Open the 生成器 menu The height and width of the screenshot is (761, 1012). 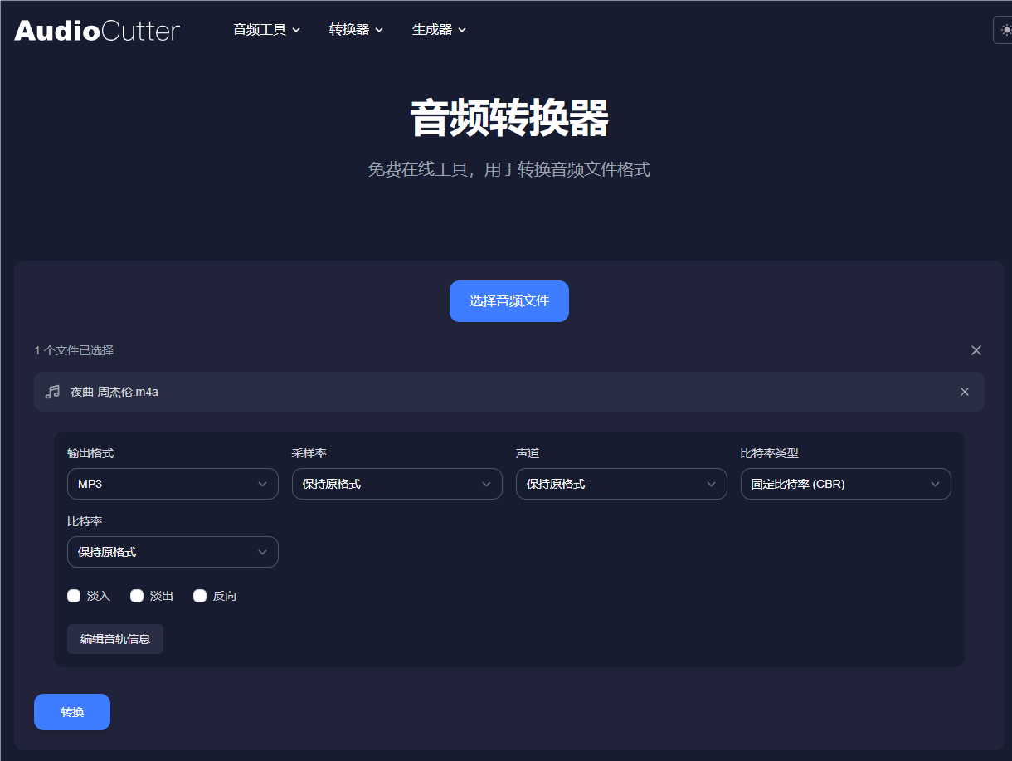point(438,29)
